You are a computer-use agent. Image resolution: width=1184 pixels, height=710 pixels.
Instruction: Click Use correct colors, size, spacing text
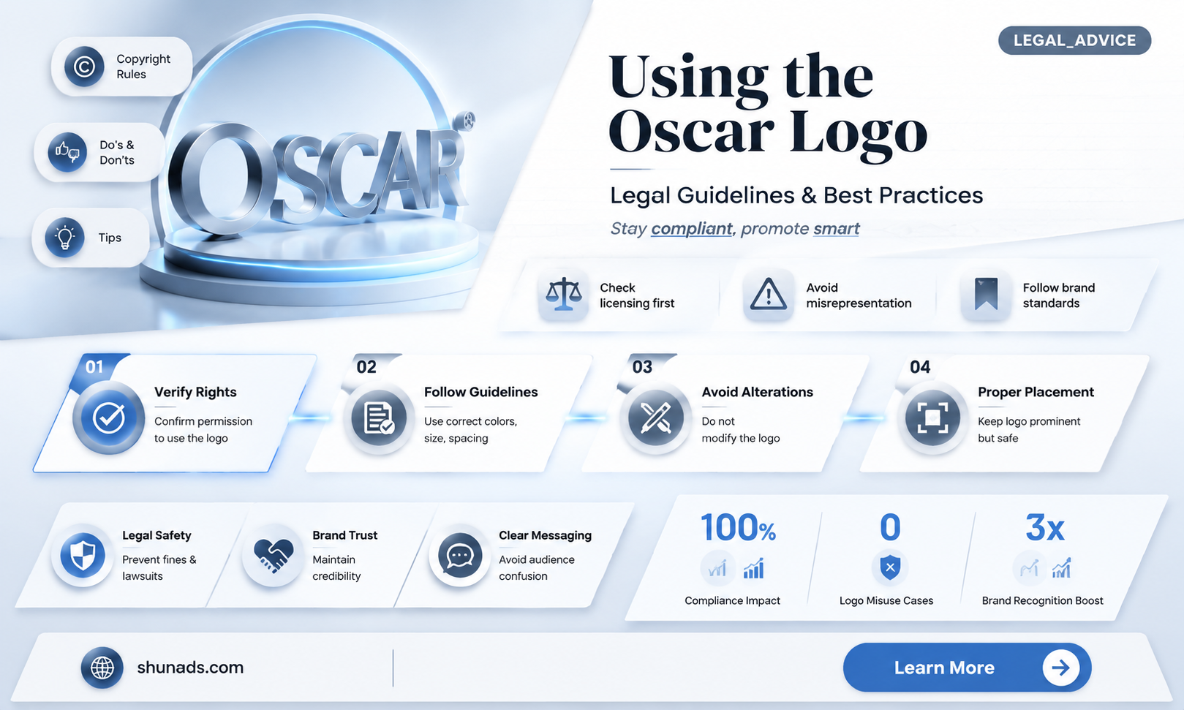coord(470,430)
